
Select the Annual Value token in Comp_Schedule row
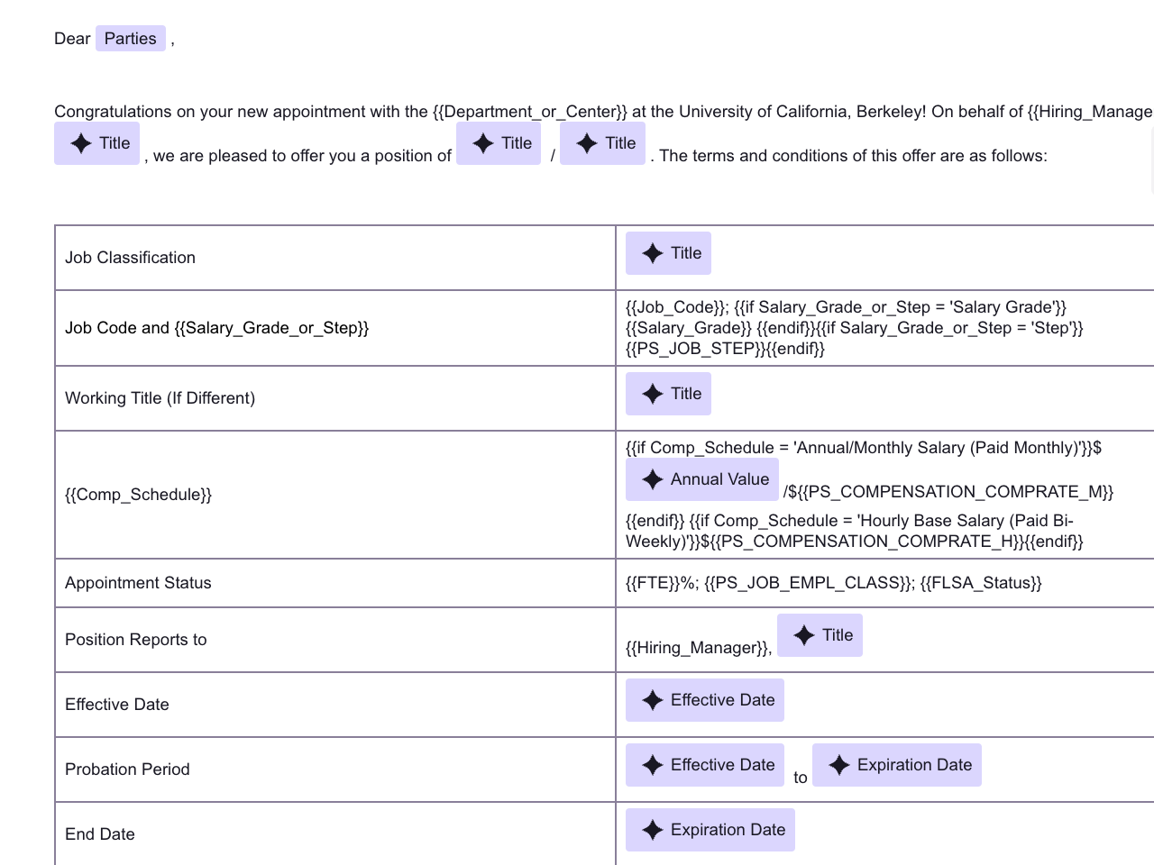tap(702, 478)
